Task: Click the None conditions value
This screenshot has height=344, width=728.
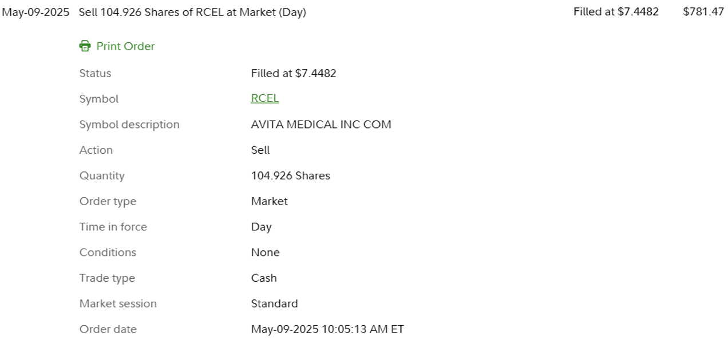Action: coord(265,253)
